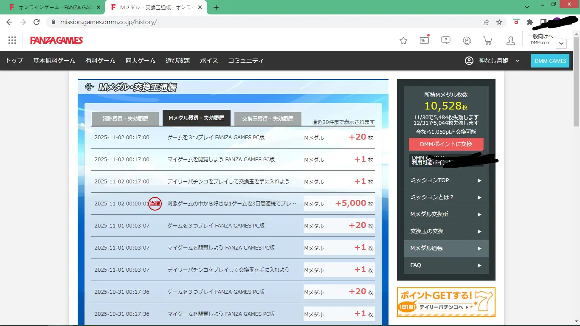This screenshot has height=326, width=580.
Task: Click the browser reload icon
Action: (37, 22)
